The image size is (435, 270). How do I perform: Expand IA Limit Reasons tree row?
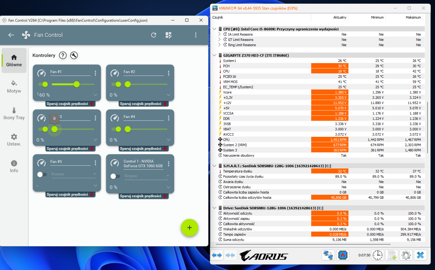pyautogui.click(x=219, y=34)
